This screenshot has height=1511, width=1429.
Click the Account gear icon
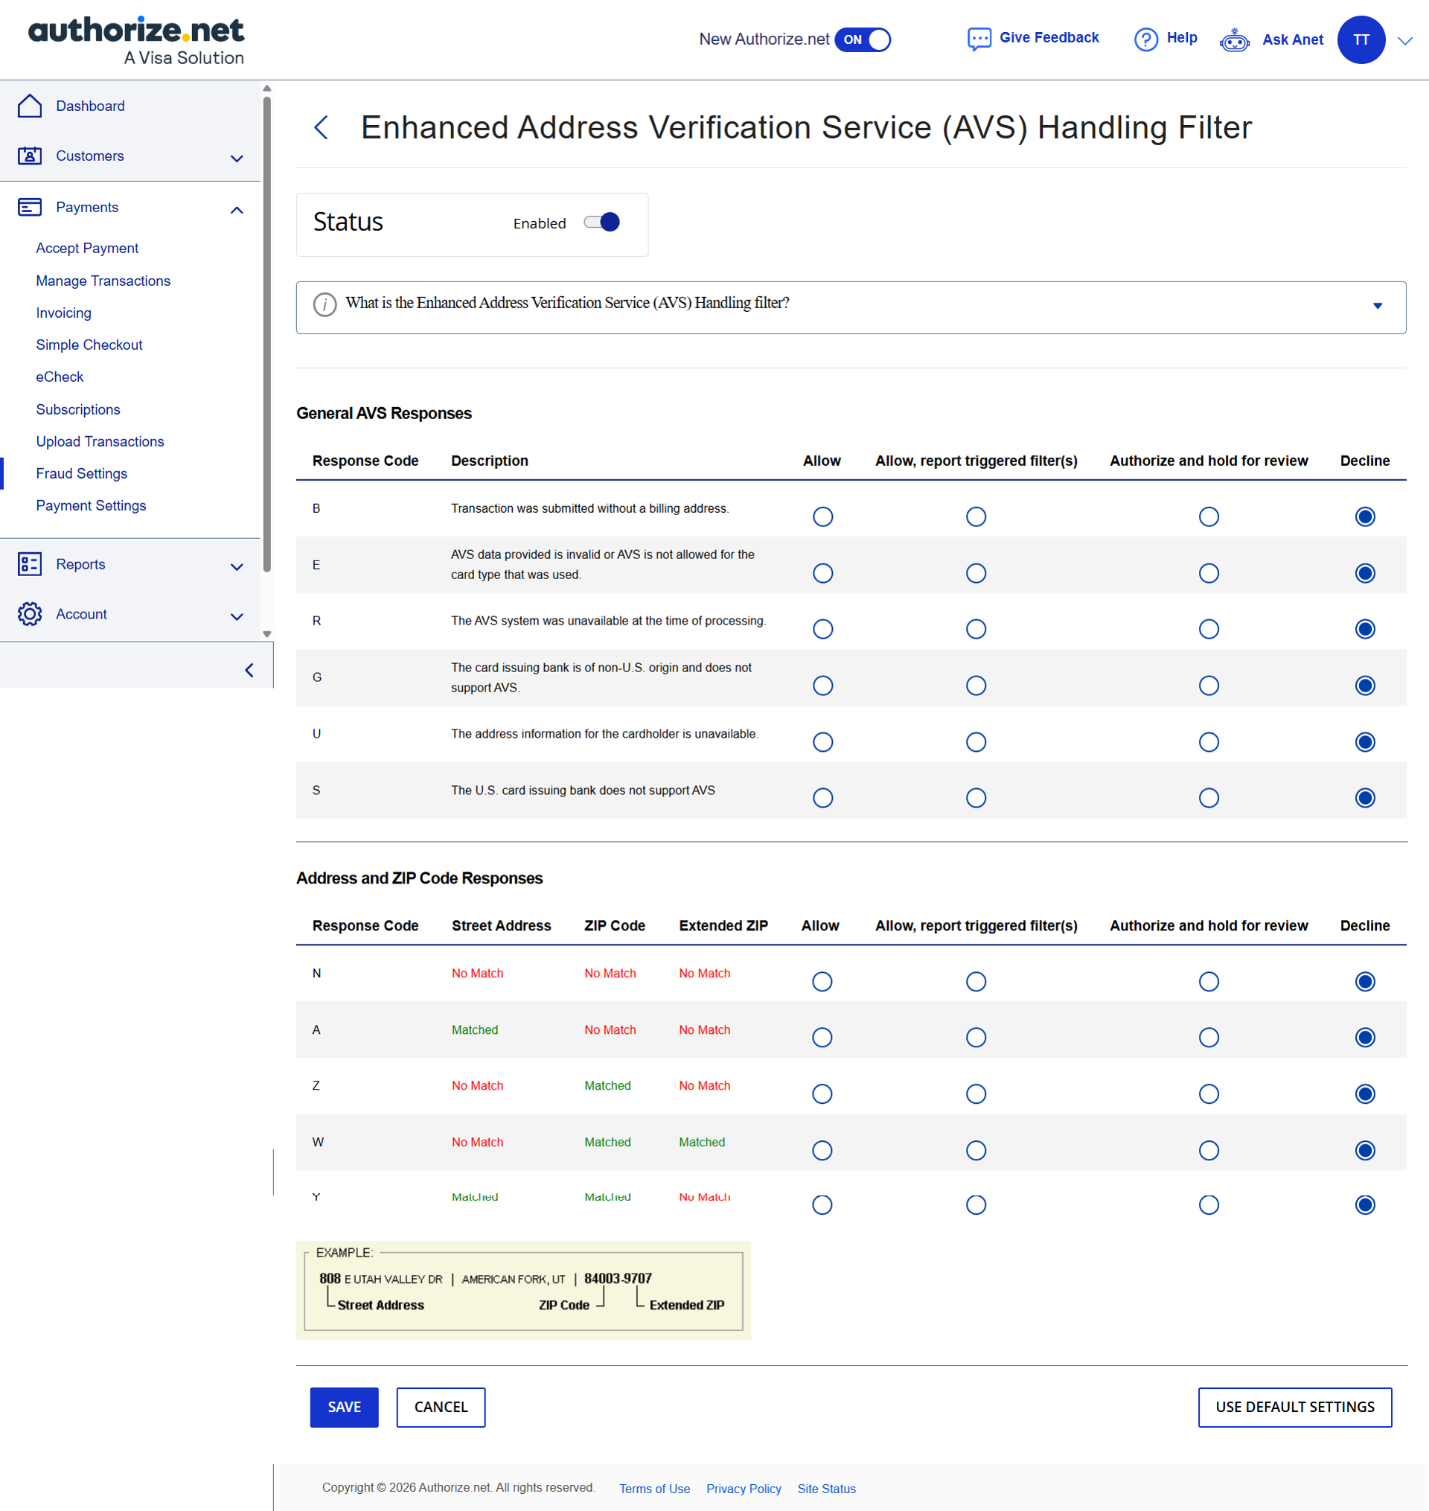(x=30, y=614)
